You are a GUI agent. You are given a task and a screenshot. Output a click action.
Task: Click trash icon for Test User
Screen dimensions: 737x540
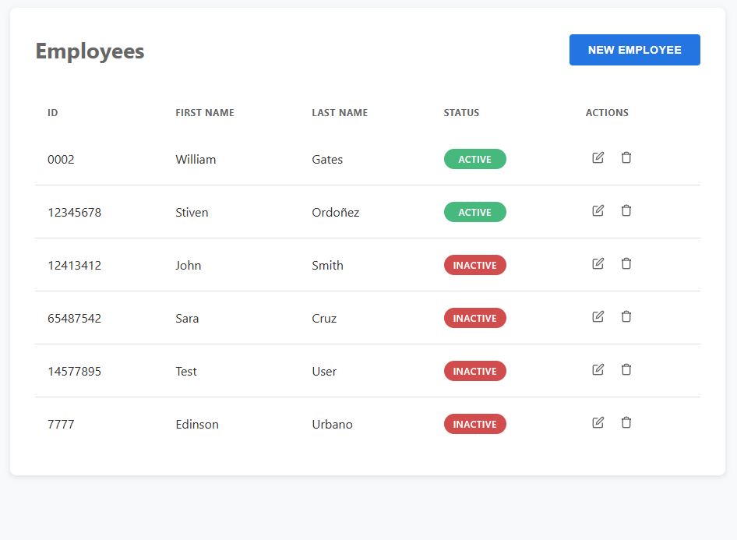pyautogui.click(x=626, y=370)
